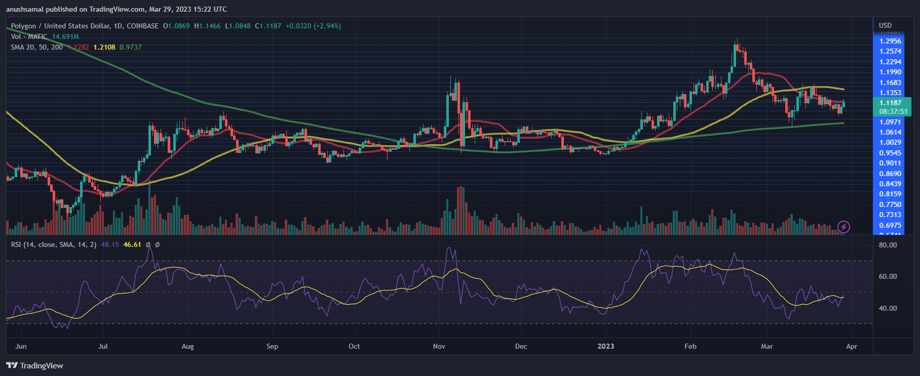Open the Vol · MATIC indicator legend
The image size is (920, 376).
pos(29,36)
